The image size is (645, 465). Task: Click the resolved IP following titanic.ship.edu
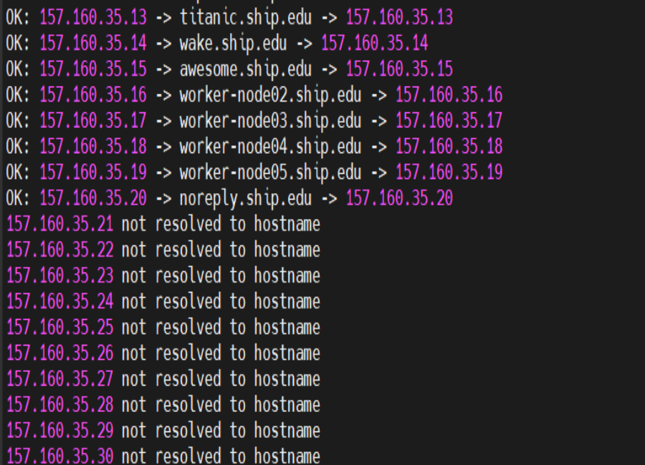[399, 17]
